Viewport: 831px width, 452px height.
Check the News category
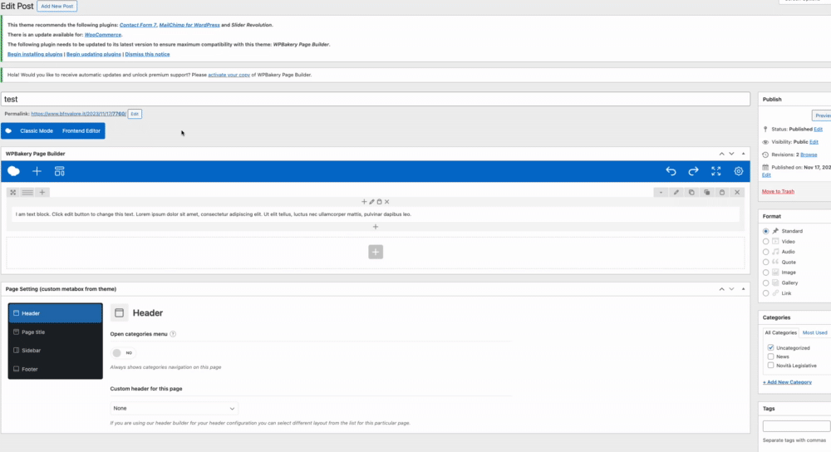coord(770,356)
